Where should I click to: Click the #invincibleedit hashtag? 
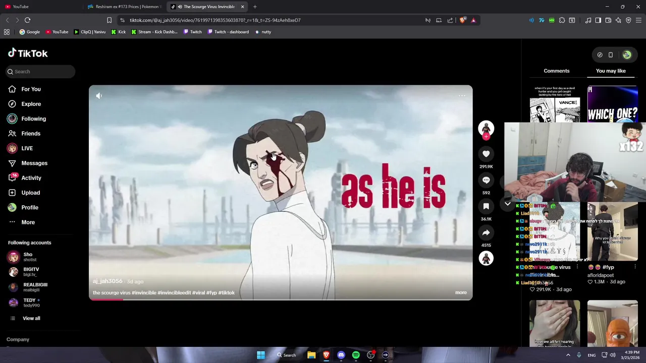coord(174,293)
